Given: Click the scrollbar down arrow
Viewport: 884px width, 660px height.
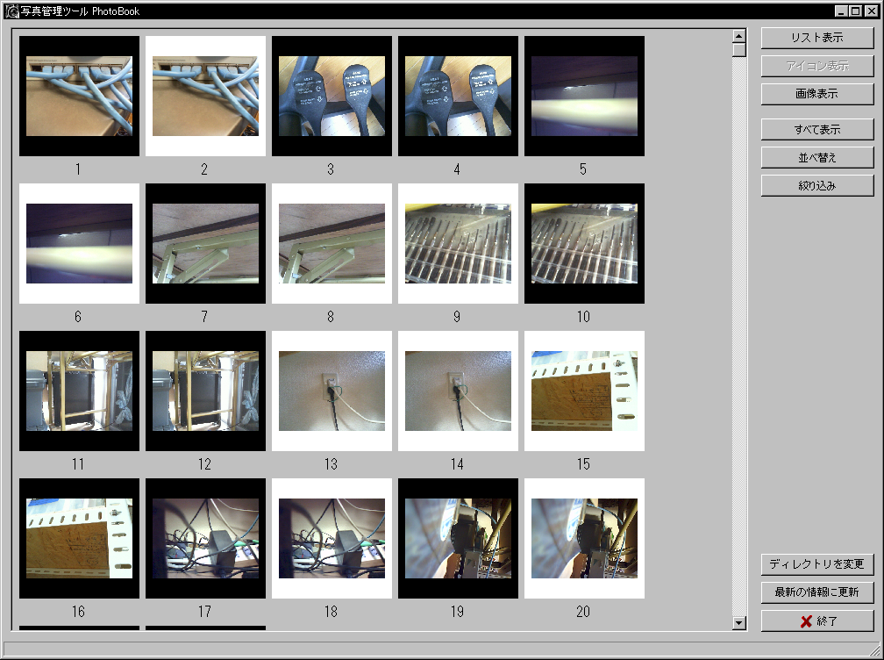Looking at the screenshot, I should tap(739, 623).
